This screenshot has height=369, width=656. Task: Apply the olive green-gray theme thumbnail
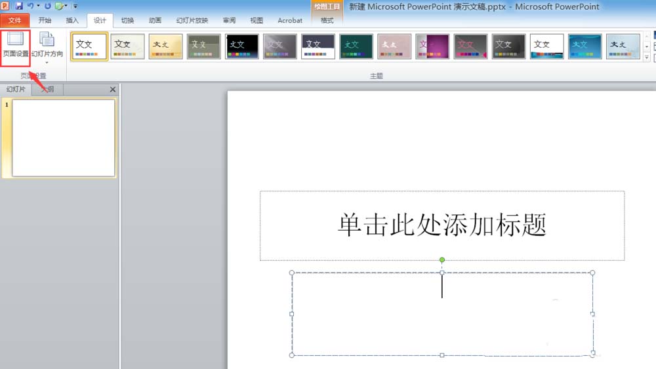203,47
